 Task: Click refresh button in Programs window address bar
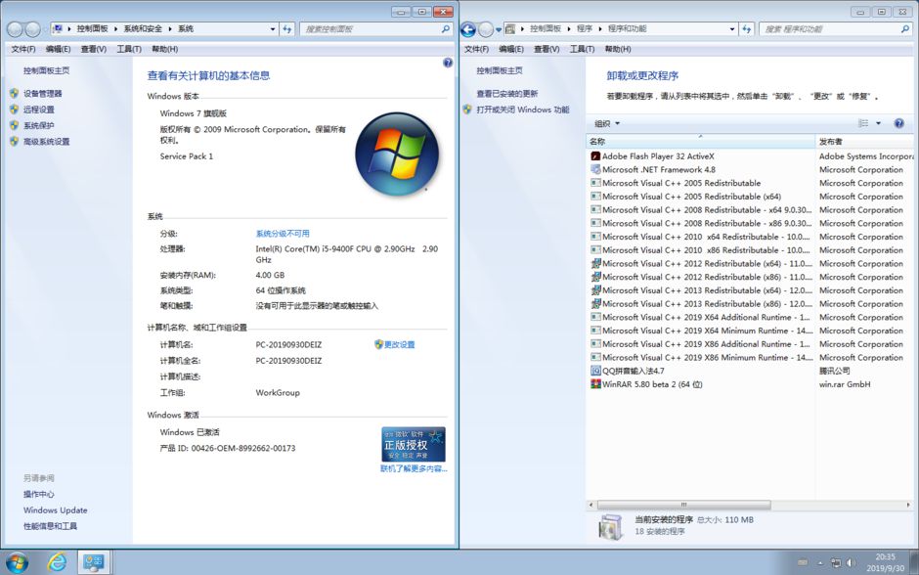[x=746, y=28]
